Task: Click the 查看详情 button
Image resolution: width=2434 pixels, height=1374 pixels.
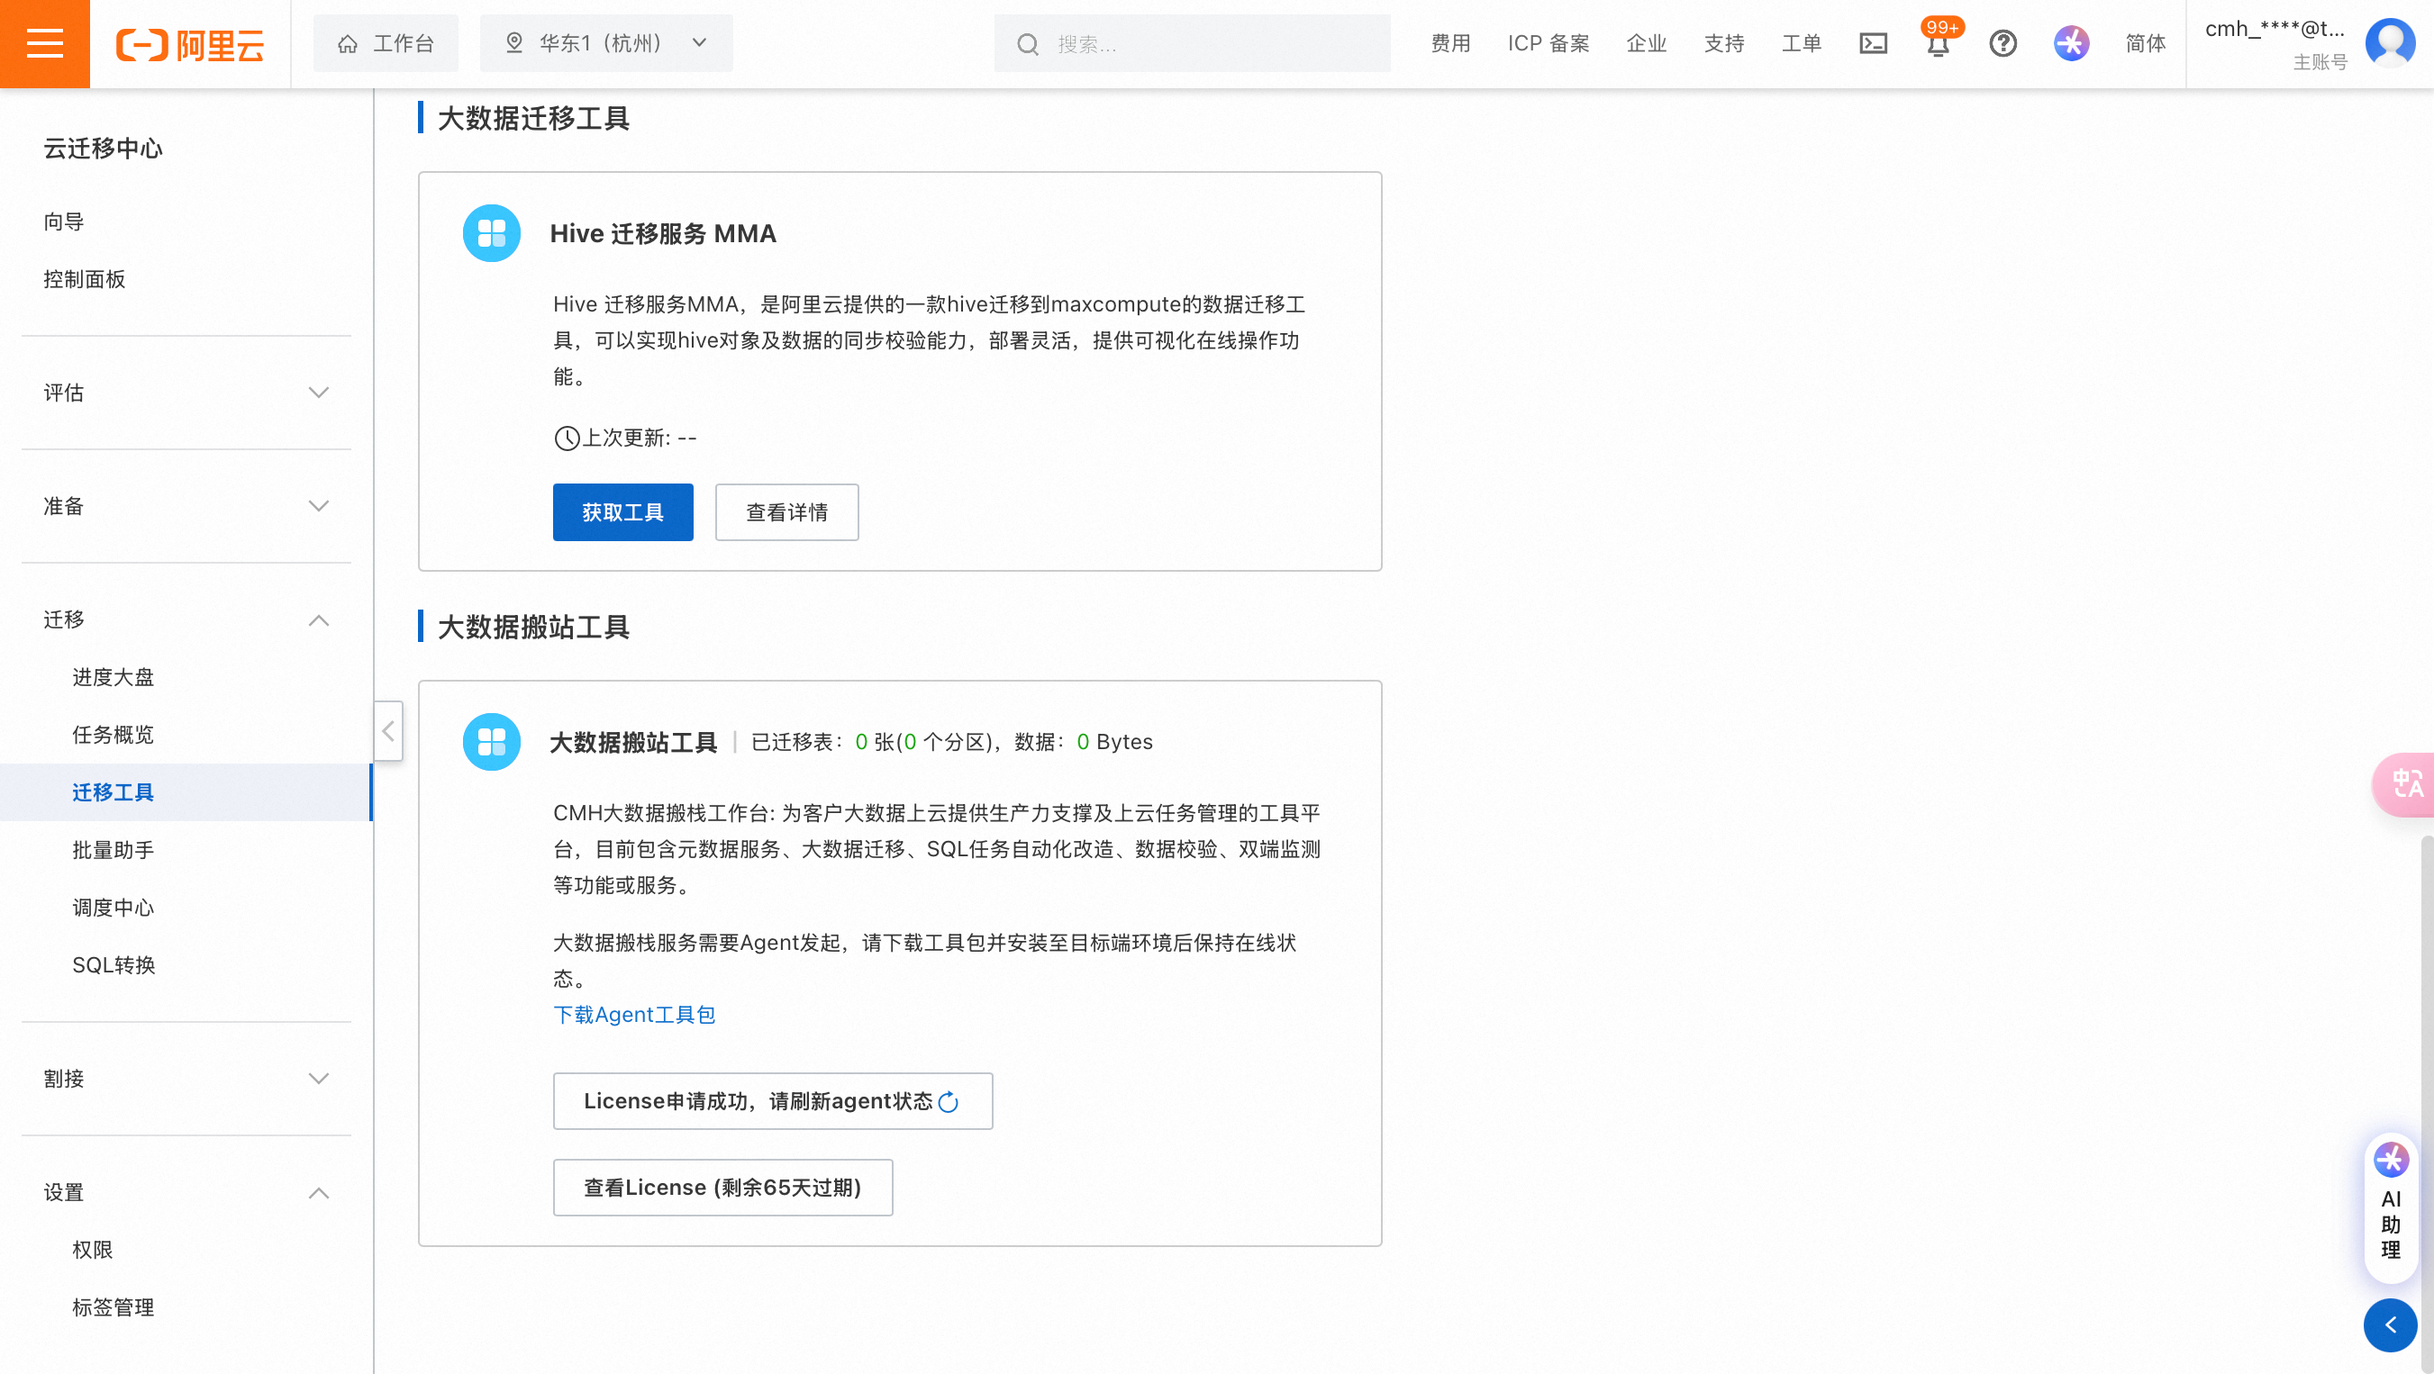Action: tap(786, 511)
